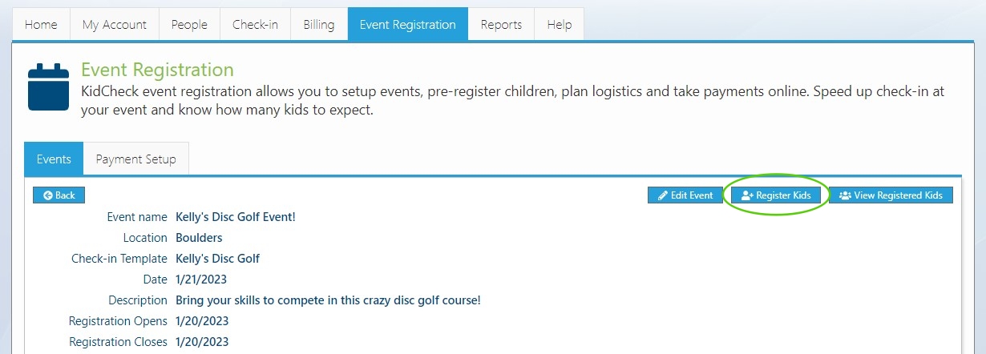Screen dimensions: 986x354
Task: Click the event name Kelly's Disc Golf Event!
Action: point(236,217)
